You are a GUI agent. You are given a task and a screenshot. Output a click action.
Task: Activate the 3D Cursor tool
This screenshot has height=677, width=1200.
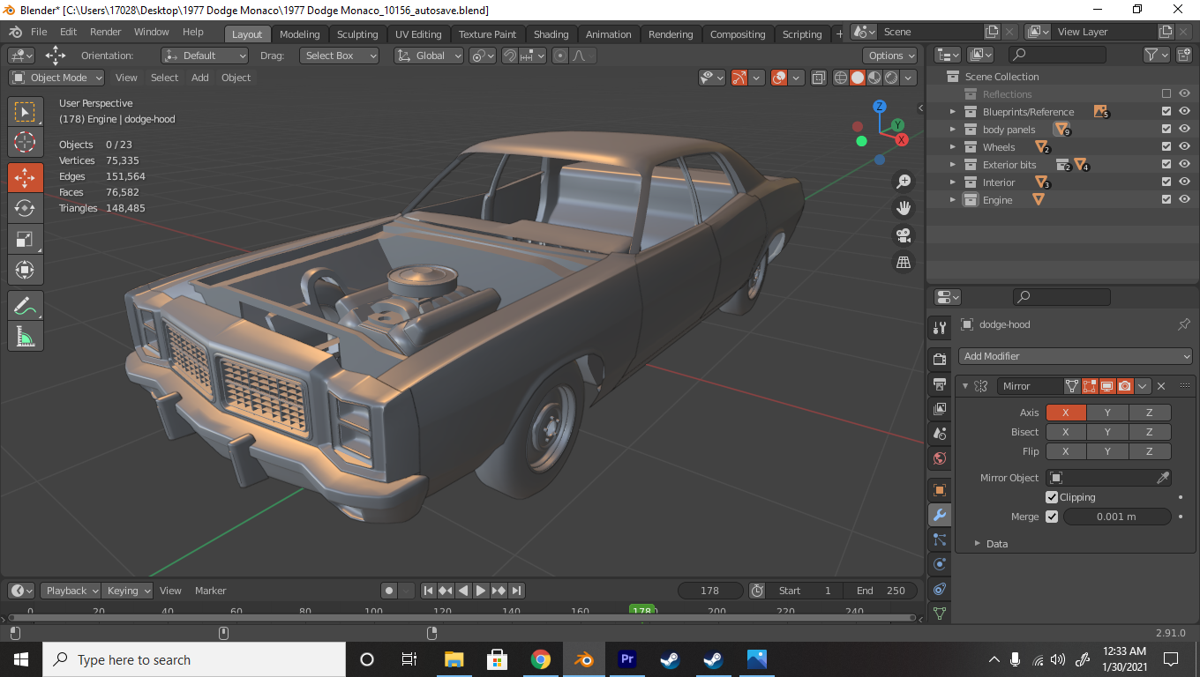coord(25,143)
